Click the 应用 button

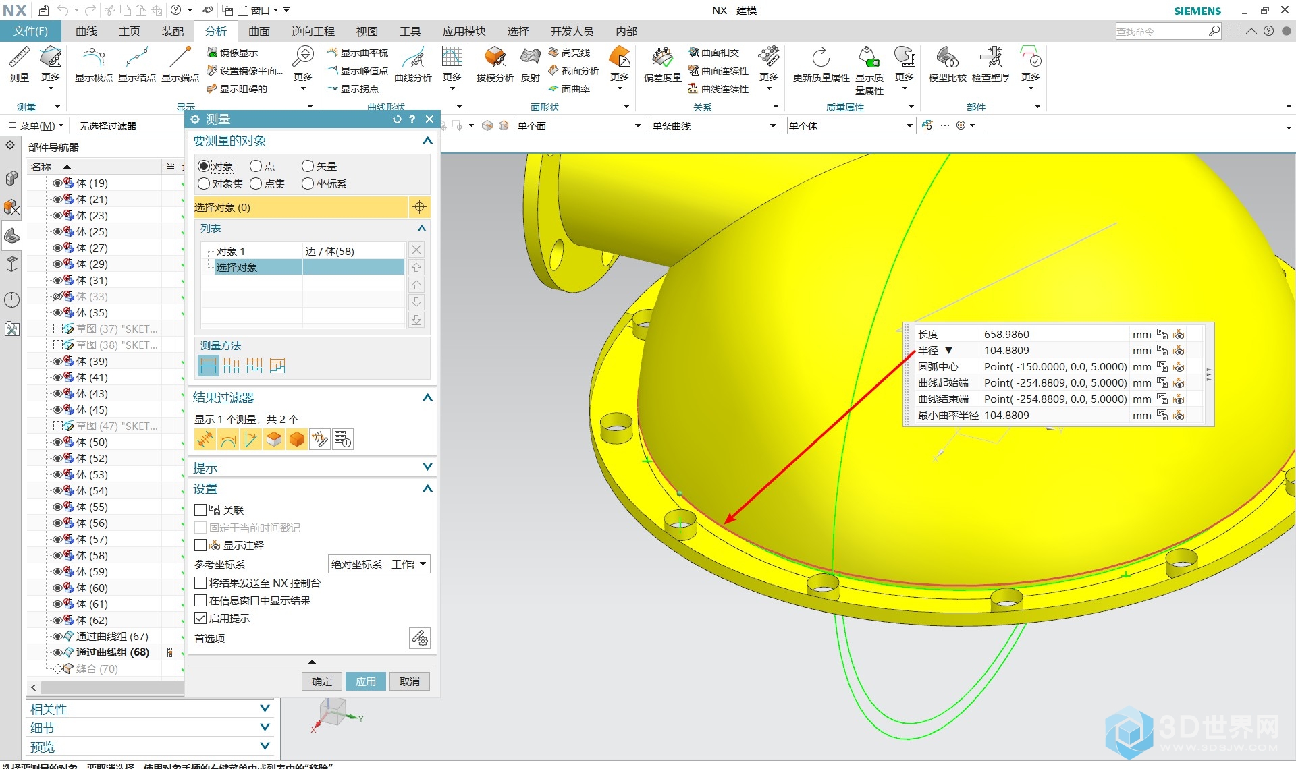(x=366, y=681)
